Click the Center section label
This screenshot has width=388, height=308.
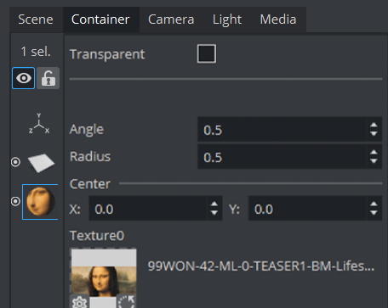[90, 184]
